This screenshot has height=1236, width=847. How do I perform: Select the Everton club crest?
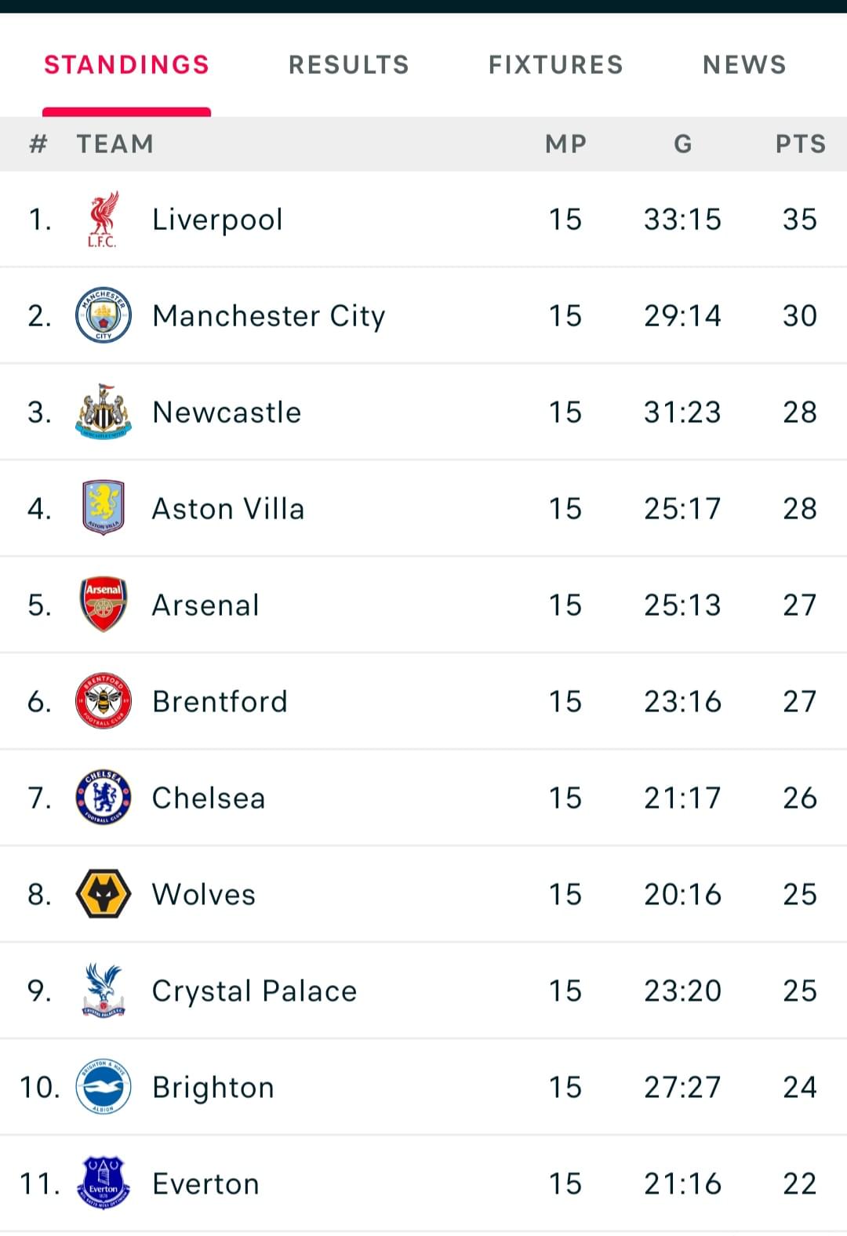(x=104, y=1183)
